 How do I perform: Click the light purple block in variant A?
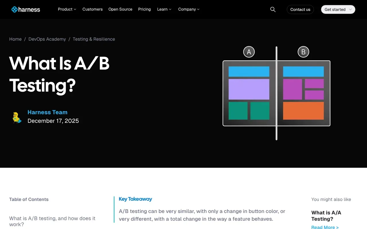tap(249, 89)
